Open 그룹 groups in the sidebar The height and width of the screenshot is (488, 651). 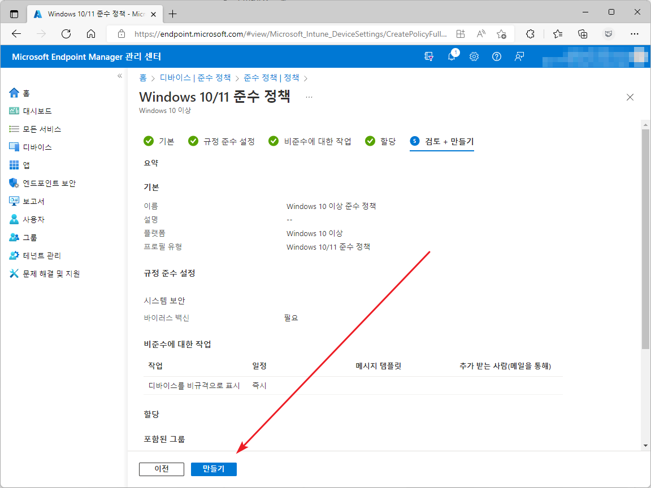tap(23, 237)
